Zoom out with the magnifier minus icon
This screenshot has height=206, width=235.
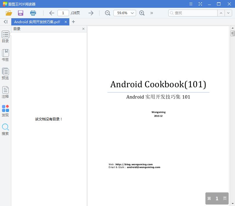click(x=107, y=13)
